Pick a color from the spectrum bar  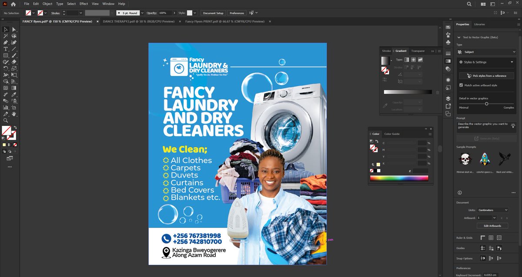[x=399, y=178]
